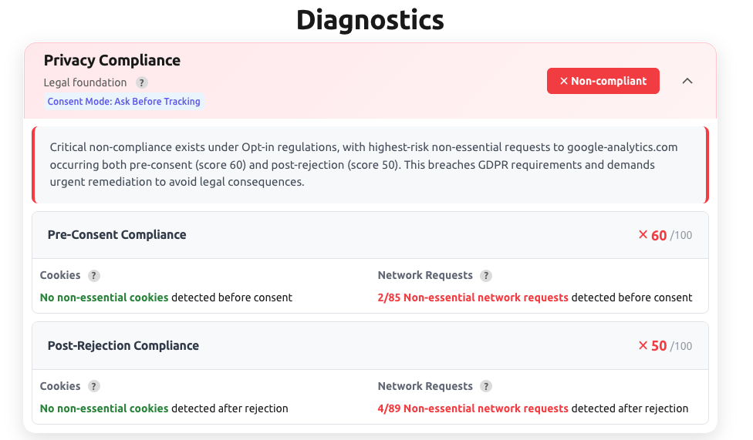Open help for Pre-Consent Network Requests
Viewport: 753px width, 440px height.
tap(486, 275)
